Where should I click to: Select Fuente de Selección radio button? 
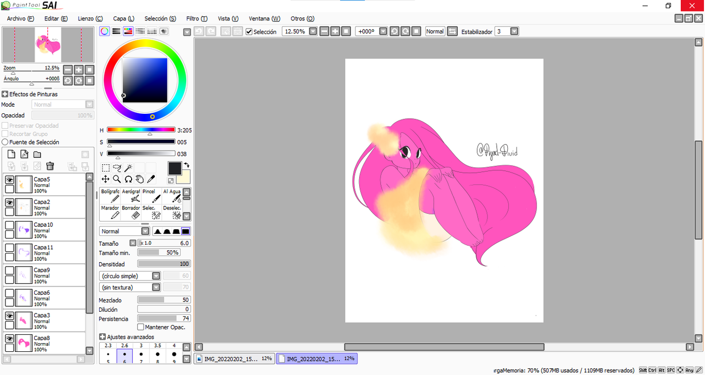tap(5, 142)
